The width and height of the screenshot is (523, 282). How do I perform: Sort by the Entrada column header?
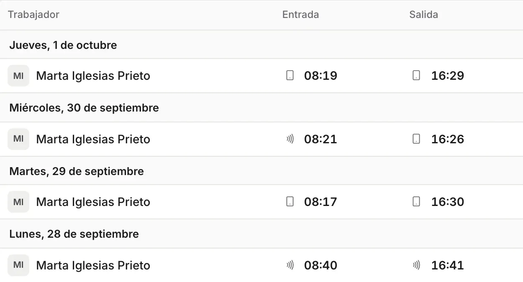[300, 15]
